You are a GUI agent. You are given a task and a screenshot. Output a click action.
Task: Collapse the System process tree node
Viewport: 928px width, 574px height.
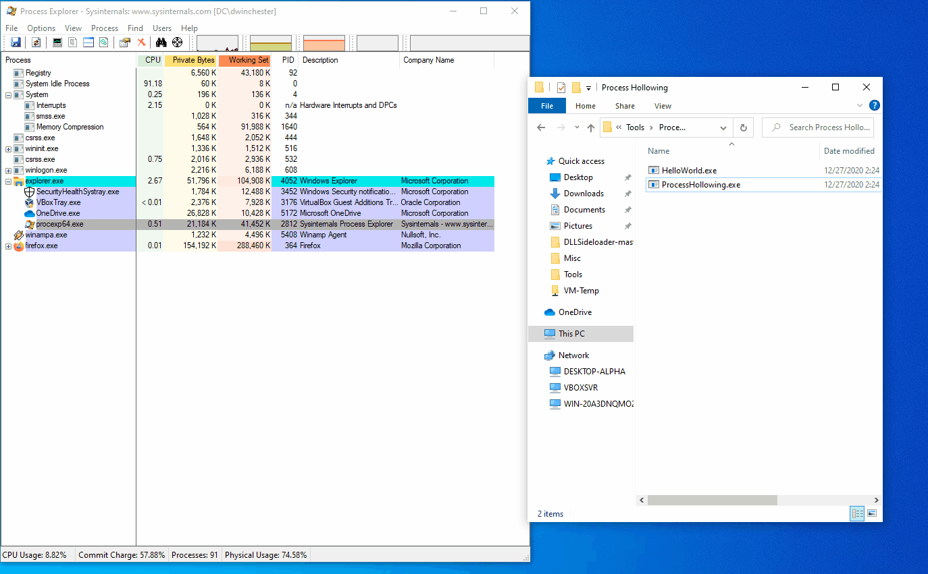tap(8, 95)
